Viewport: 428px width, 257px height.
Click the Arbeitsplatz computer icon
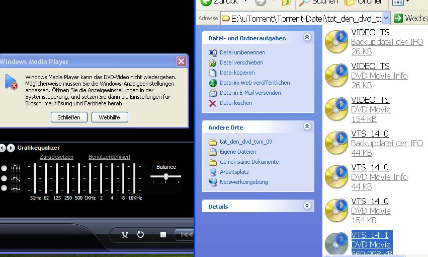point(212,172)
